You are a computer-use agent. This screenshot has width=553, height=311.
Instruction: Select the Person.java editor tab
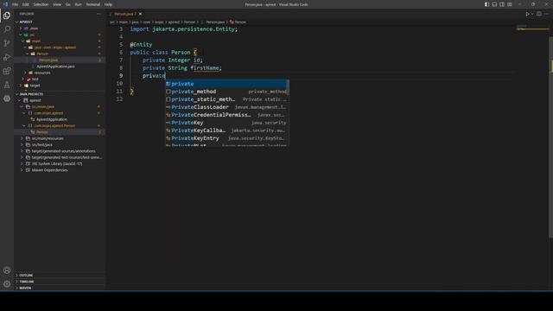(125, 14)
